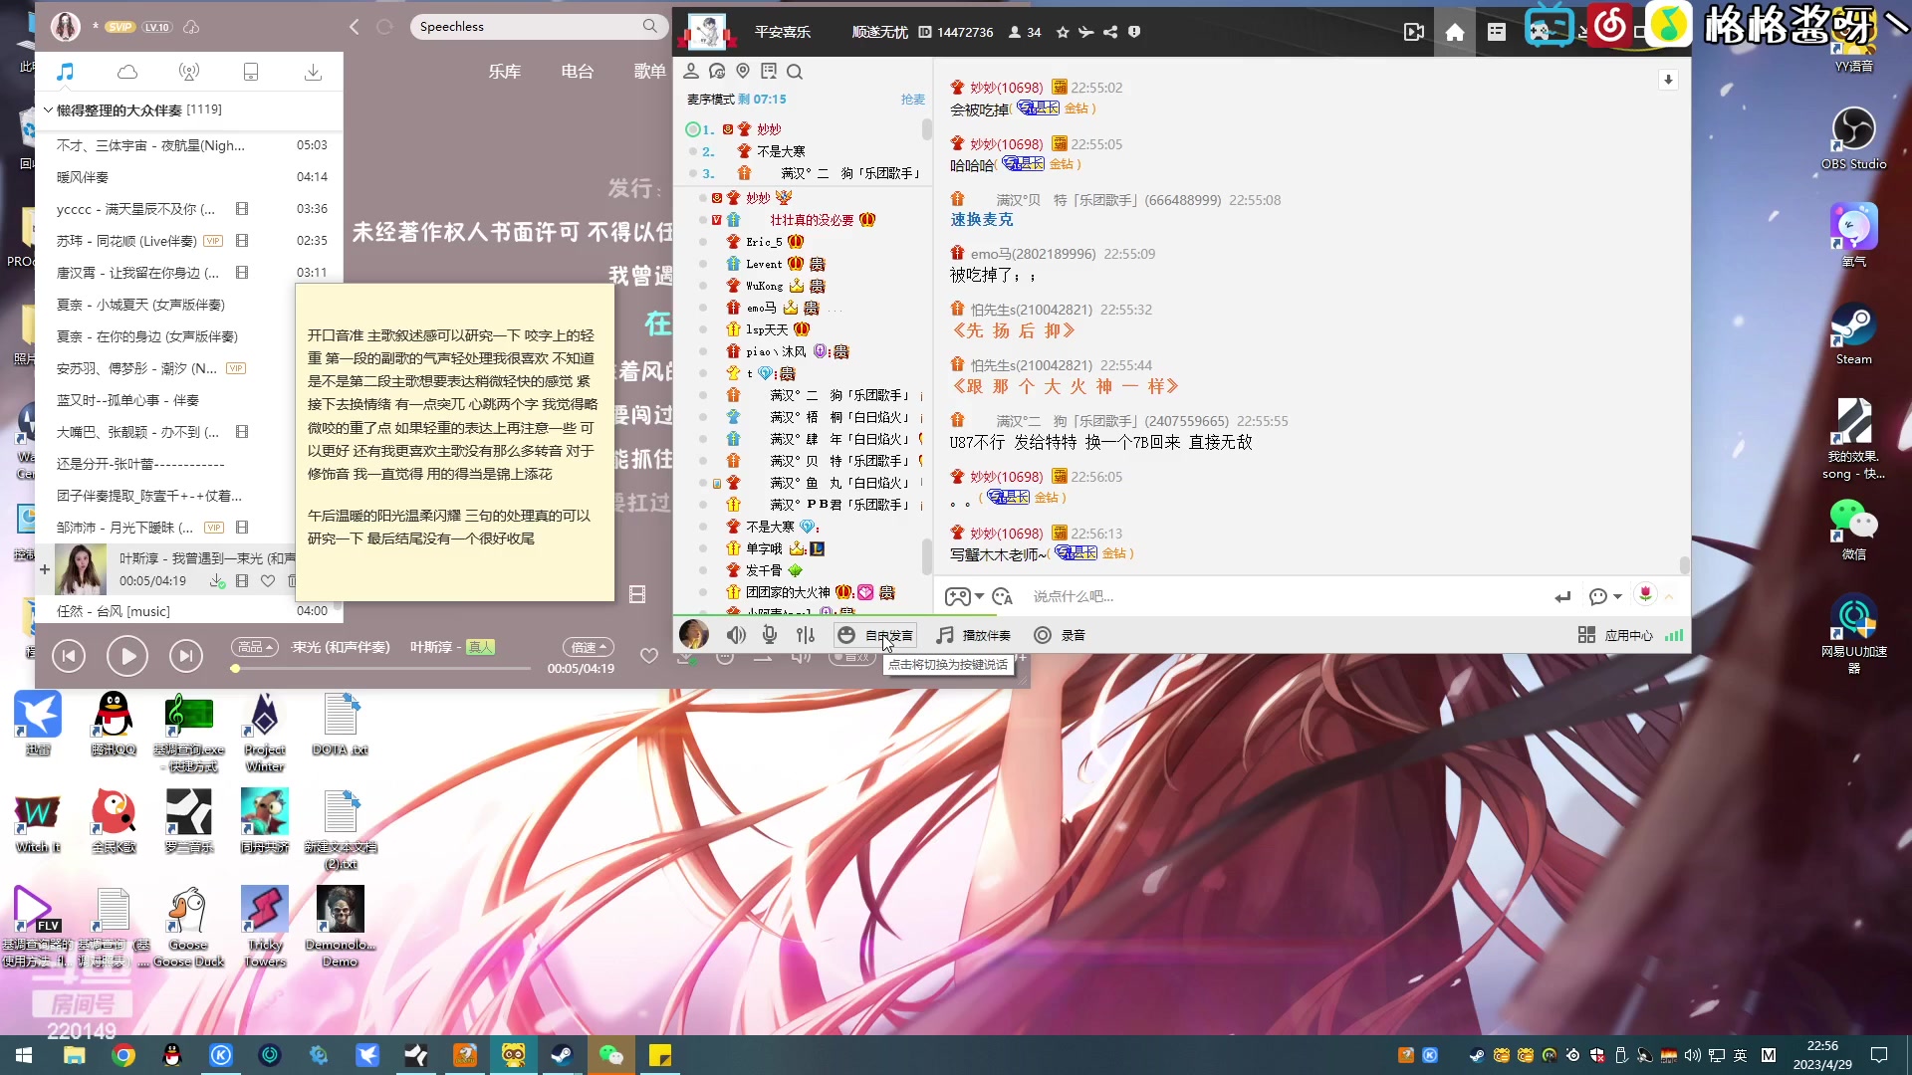Open the YY channel member list icon
This screenshot has height=1075, width=1912.
pos(691,71)
